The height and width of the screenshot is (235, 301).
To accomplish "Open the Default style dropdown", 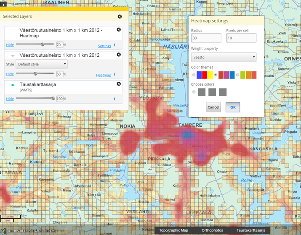I will pyautogui.click(x=41, y=64).
